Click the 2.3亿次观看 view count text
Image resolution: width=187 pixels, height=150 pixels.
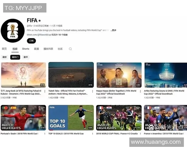tap(6, 97)
